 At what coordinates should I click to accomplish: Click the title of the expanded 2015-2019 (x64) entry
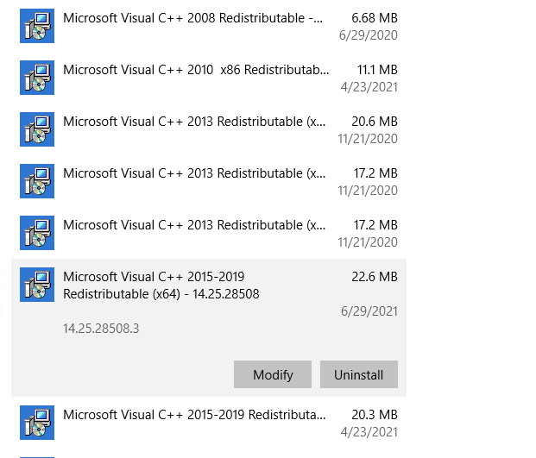(x=161, y=285)
